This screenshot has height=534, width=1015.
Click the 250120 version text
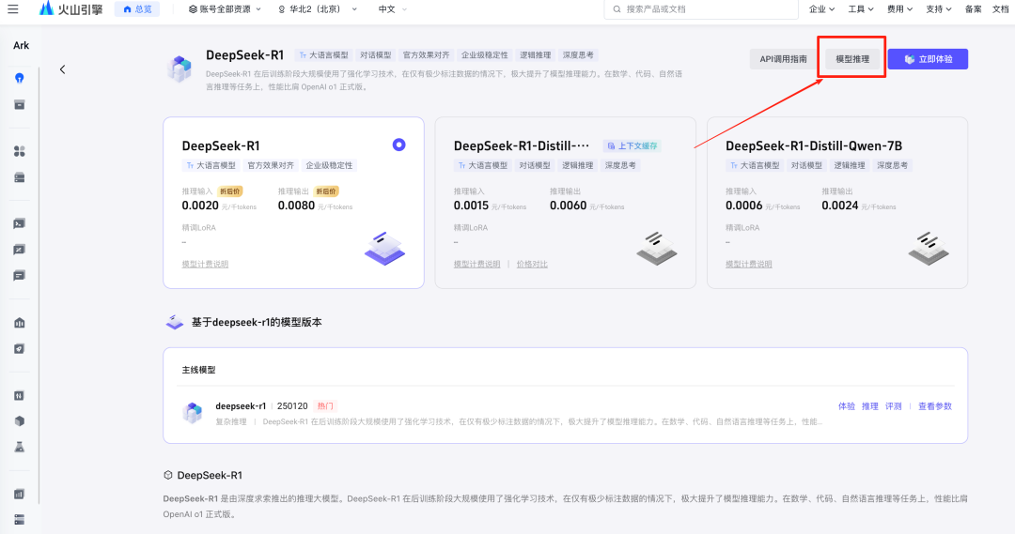[292, 406]
